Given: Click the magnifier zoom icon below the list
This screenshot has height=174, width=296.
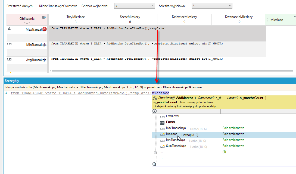Looking at the screenshot, I should point(154,164).
